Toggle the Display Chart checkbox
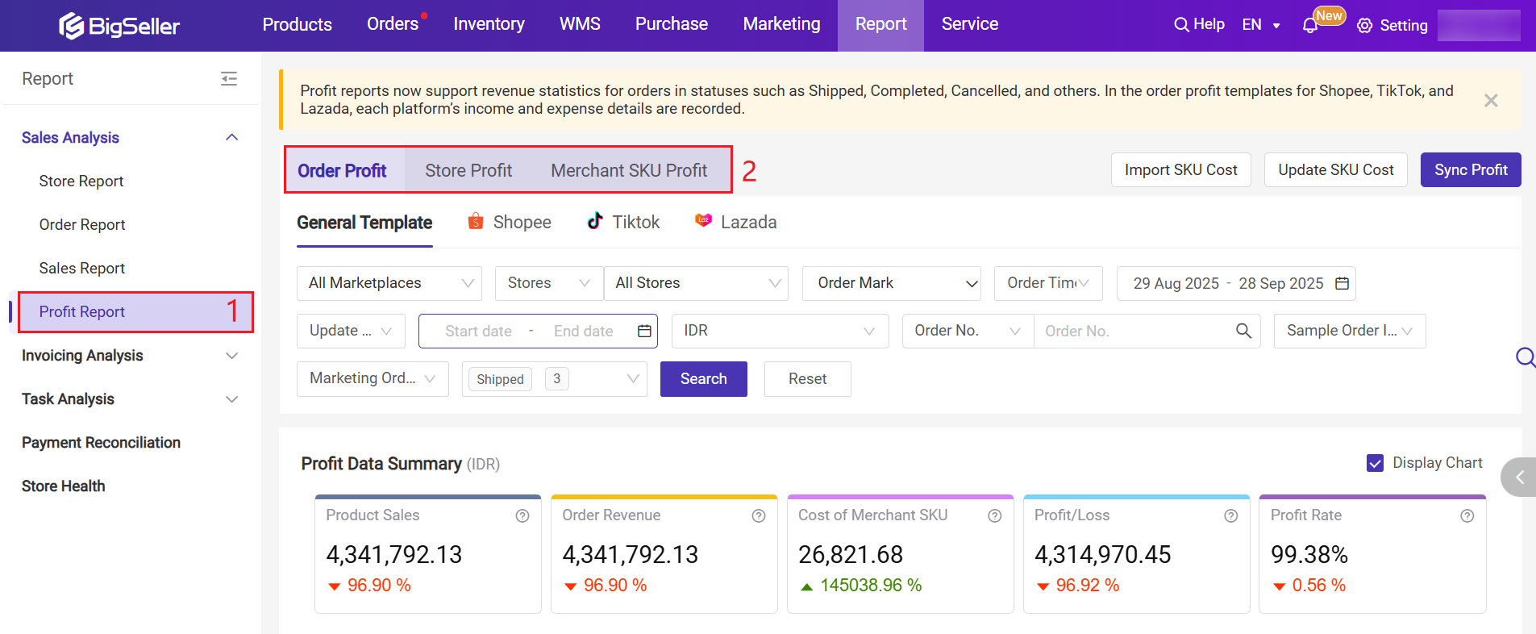 (x=1375, y=463)
